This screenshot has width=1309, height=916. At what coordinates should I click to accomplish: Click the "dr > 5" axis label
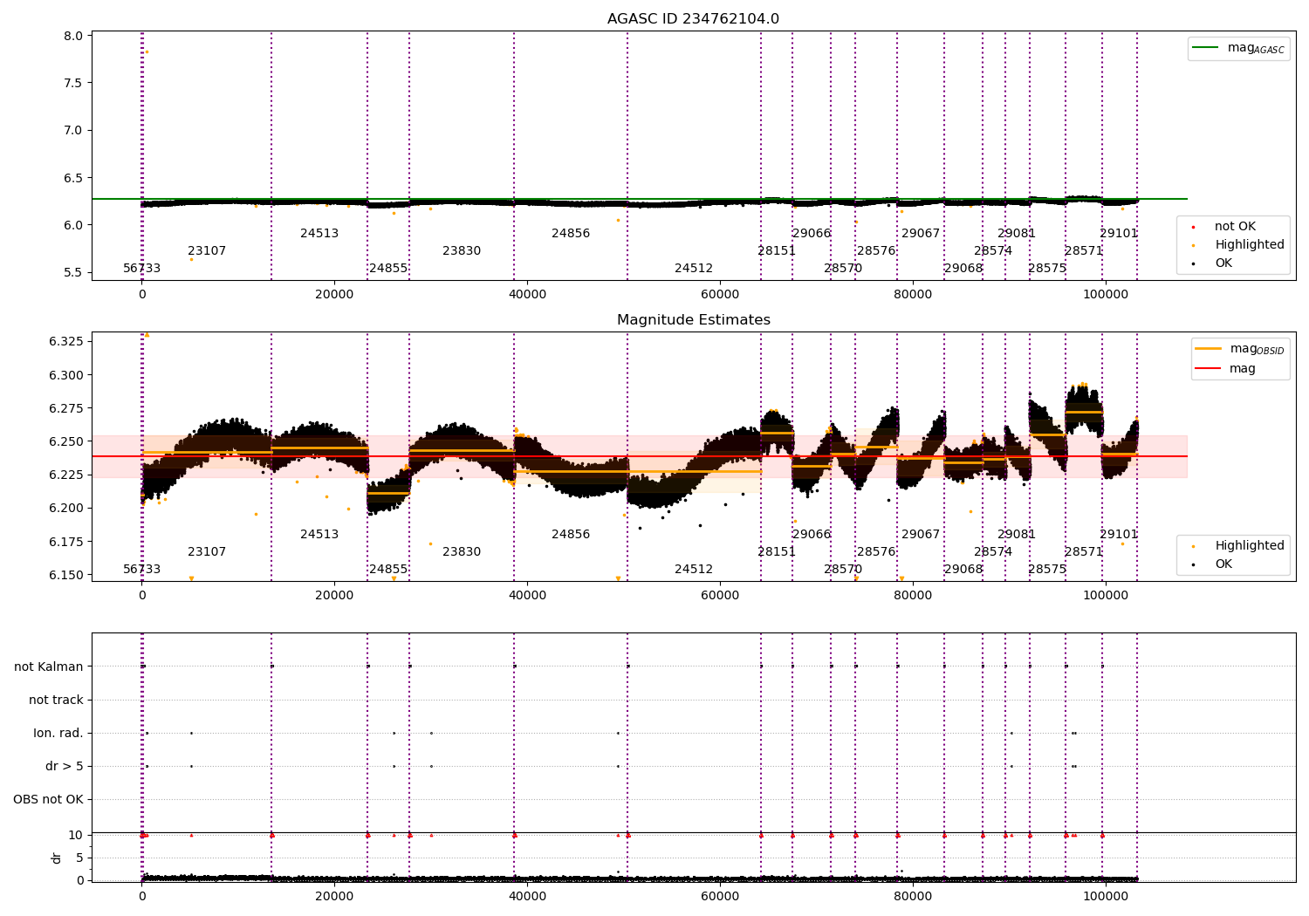click(65, 767)
